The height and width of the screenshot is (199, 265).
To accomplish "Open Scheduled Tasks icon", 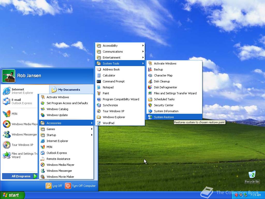I will pos(150,99).
